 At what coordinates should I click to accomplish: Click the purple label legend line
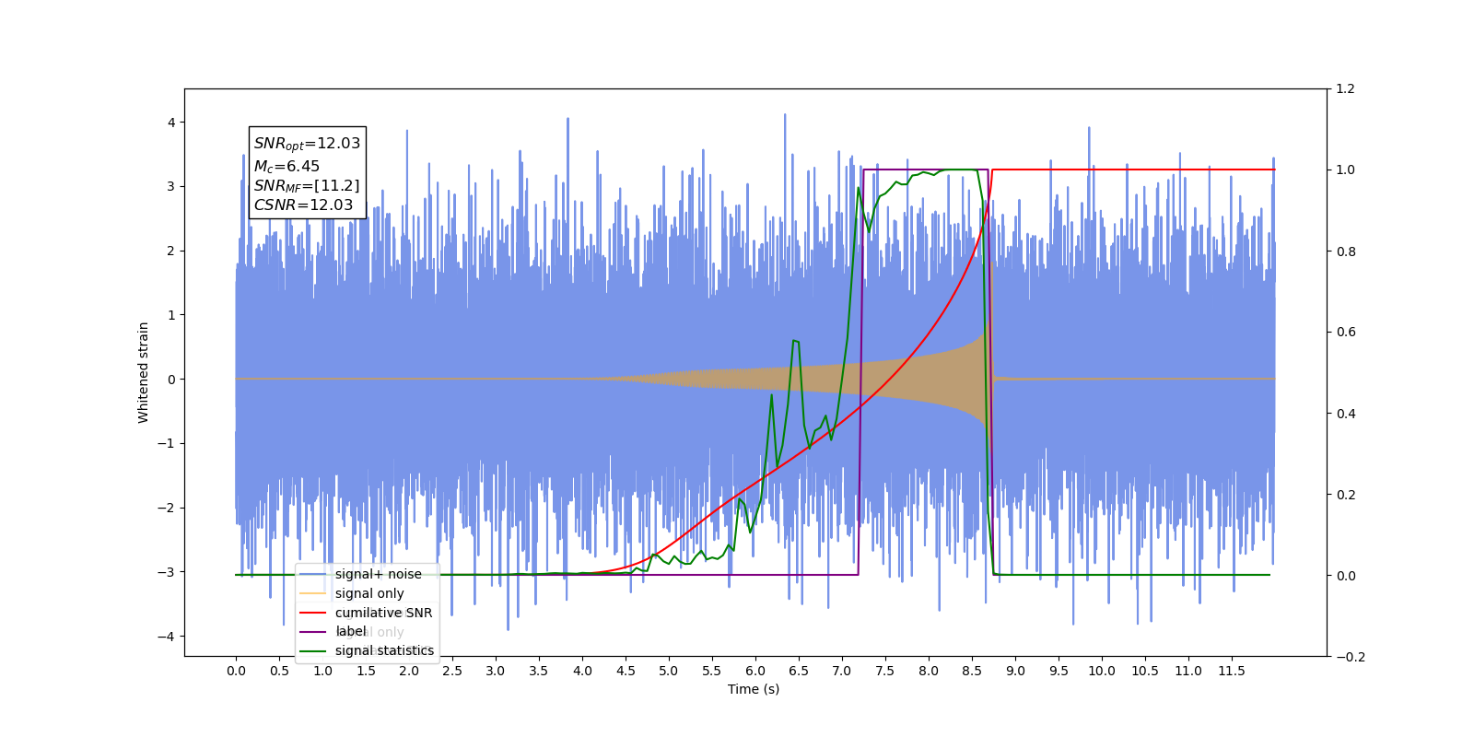(313, 631)
